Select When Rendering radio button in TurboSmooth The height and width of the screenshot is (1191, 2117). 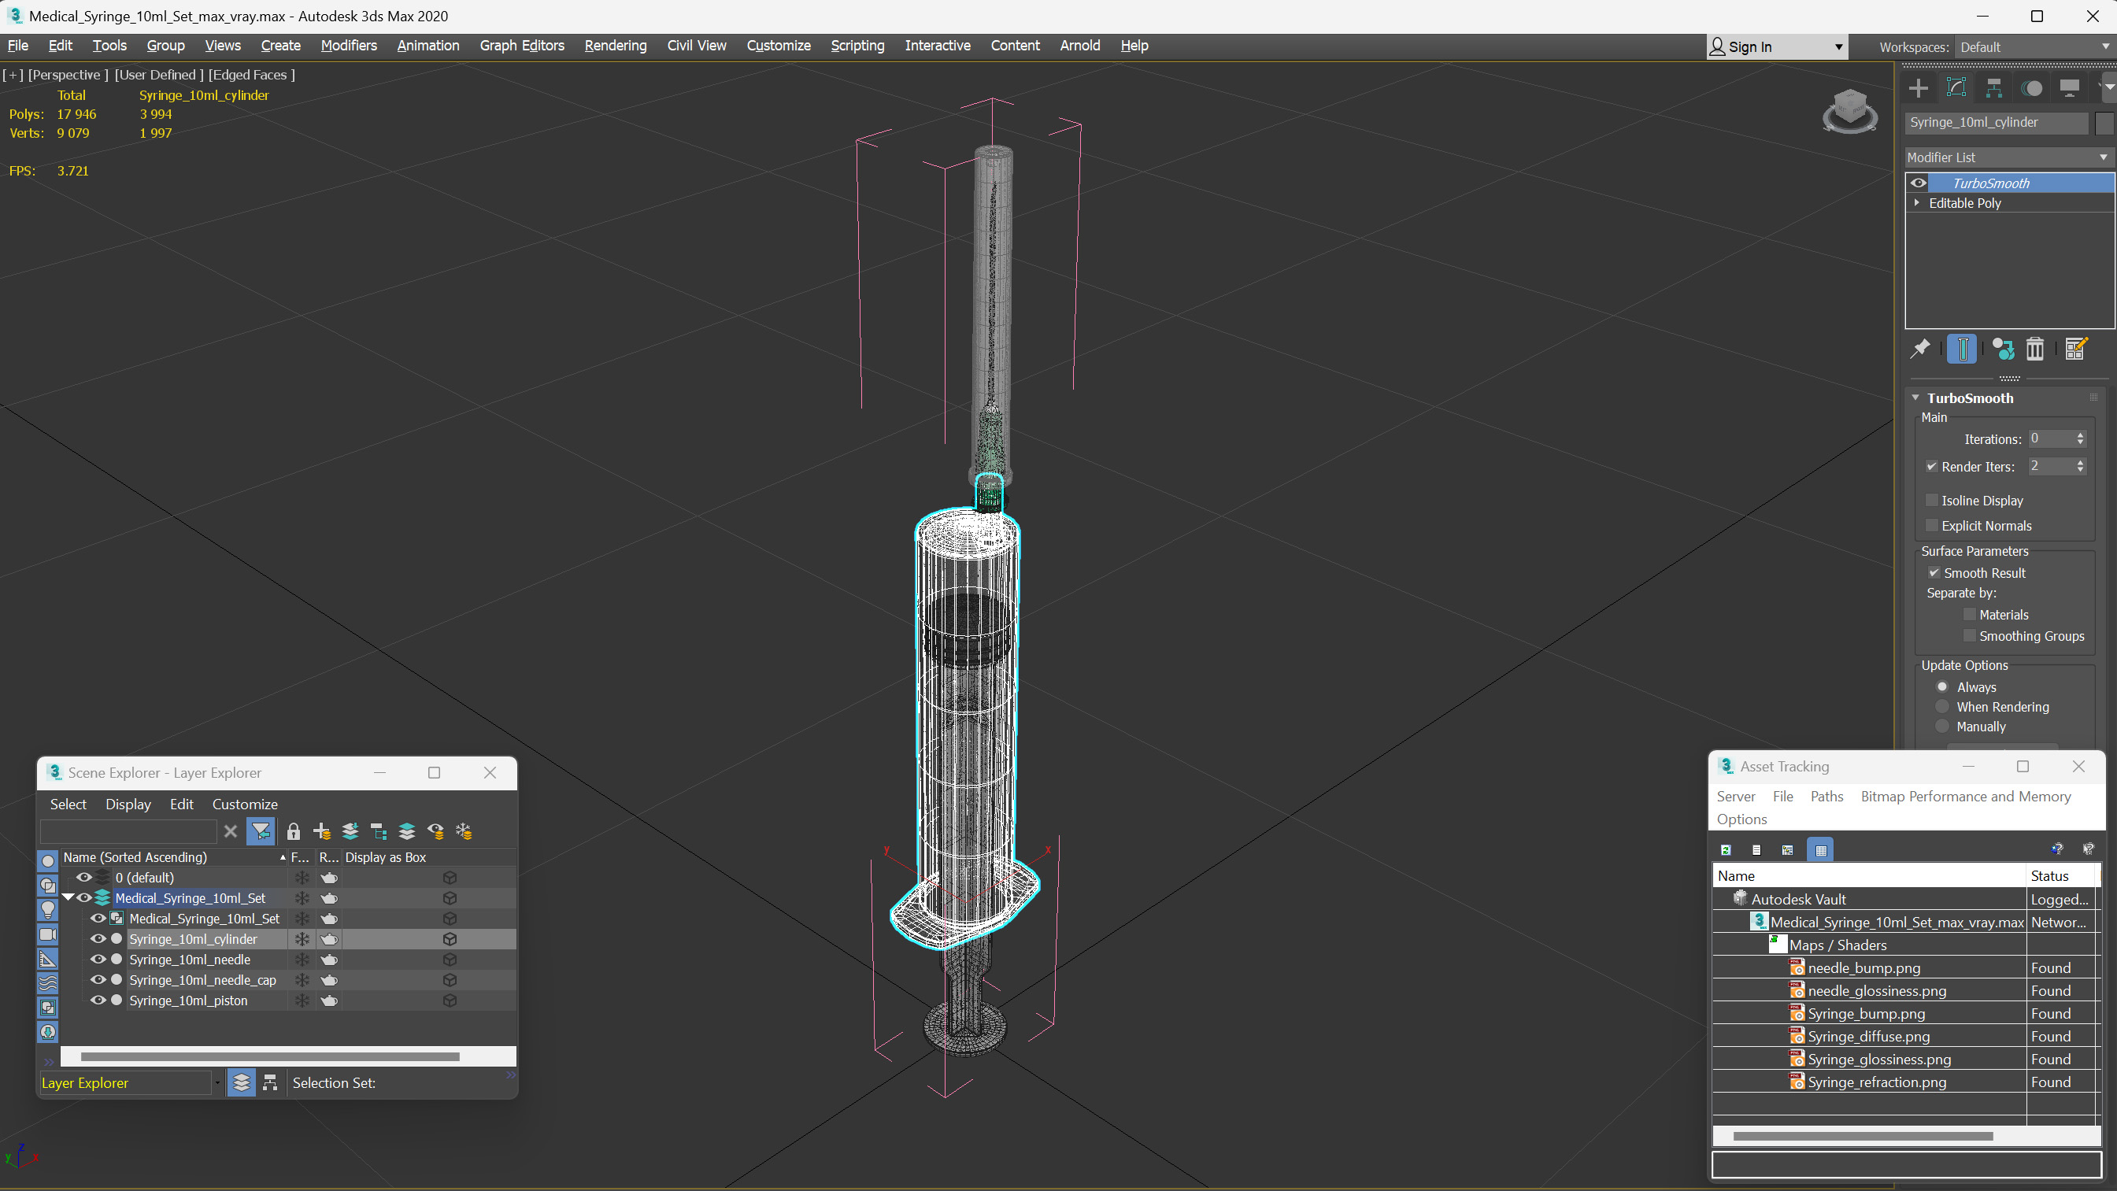tap(1941, 707)
